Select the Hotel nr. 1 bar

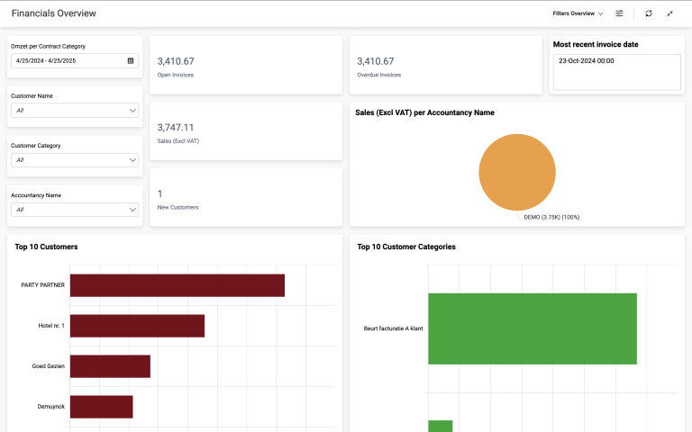pos(137,326)
